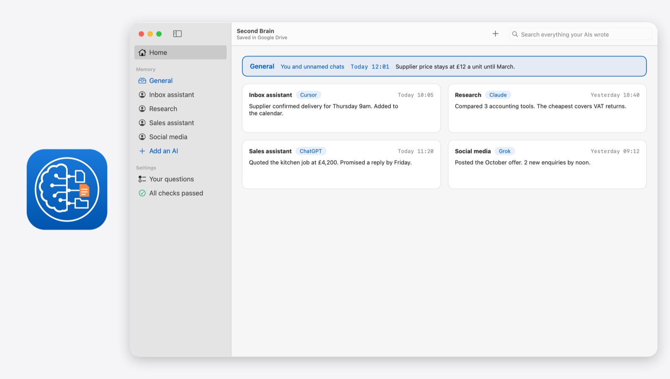Click the ChatGPT tag on Sales assistant
The image size is (670, 379).
click(311, 151)
